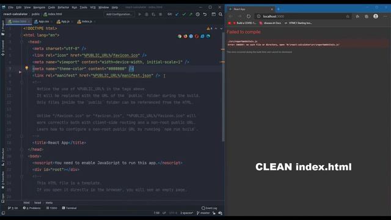The image size is (391, 220).
Task: Open the Window menu
Action: (103, 7)
